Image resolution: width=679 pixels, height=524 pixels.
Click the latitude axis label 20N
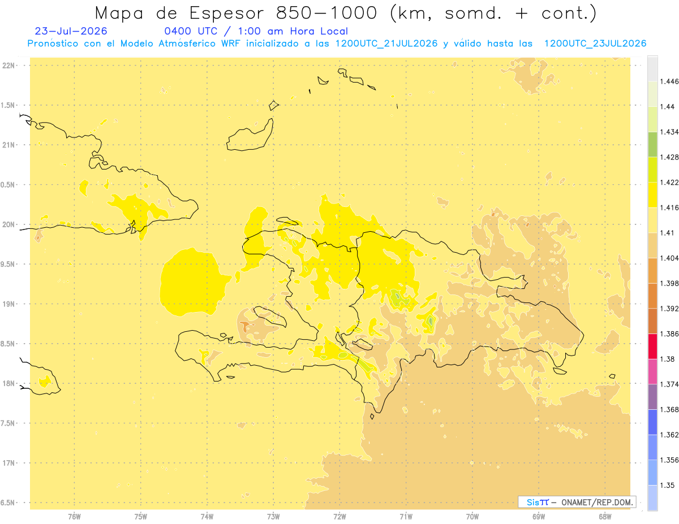[10, 224]
